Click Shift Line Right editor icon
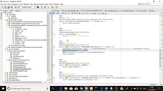The image size is (163, 91). (x=95, y=13)
